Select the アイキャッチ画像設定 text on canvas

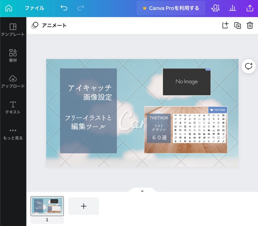(x=90, y=93)
